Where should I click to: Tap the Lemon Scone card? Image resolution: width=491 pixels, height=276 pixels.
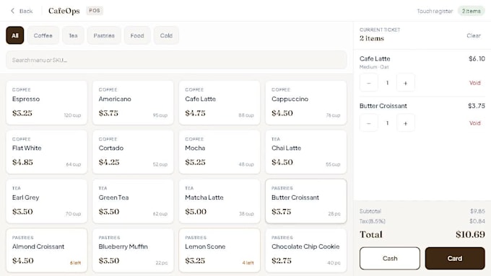click(220, 250)
